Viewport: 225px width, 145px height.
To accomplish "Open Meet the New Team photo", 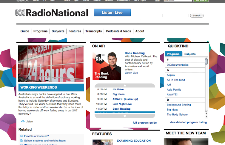I will coord(186,142).
